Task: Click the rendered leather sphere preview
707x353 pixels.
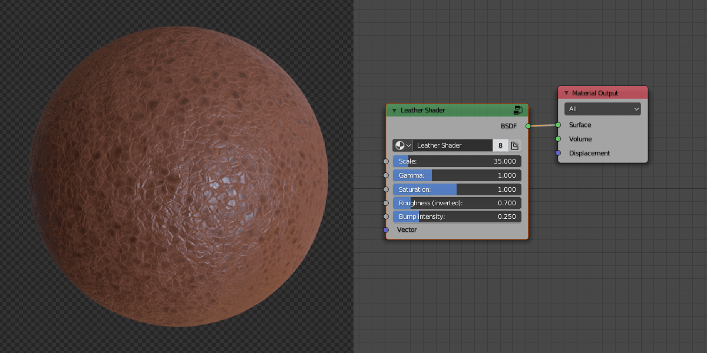Action: [178, 176]
